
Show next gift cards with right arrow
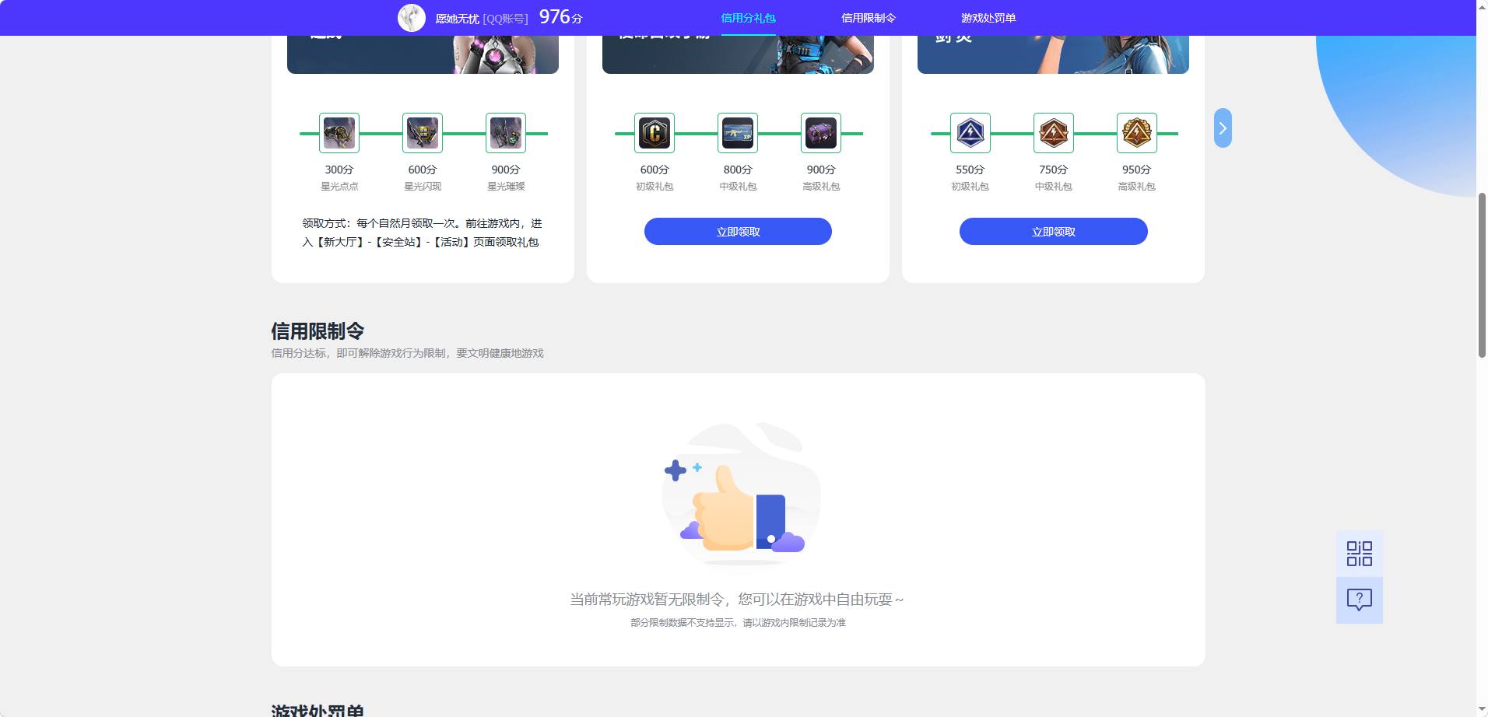[1223, 128]
